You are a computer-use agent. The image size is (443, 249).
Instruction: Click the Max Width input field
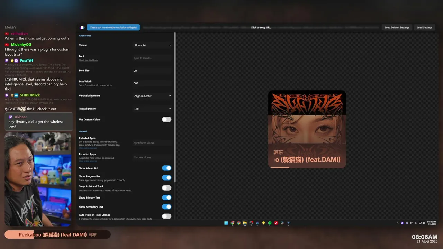(152, 83)
